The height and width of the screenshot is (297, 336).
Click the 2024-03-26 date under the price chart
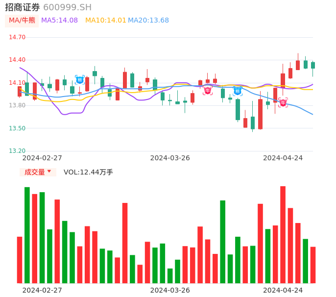tap(170, 158)
